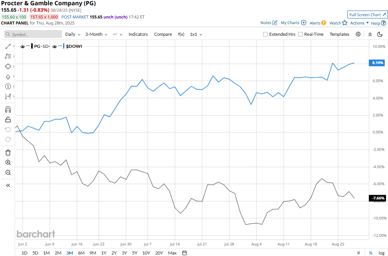Image resolution: width=388 pixels, height=256 pixels.
Task: Open the Daily frequency dropdown
Action: tap(73, 34)
